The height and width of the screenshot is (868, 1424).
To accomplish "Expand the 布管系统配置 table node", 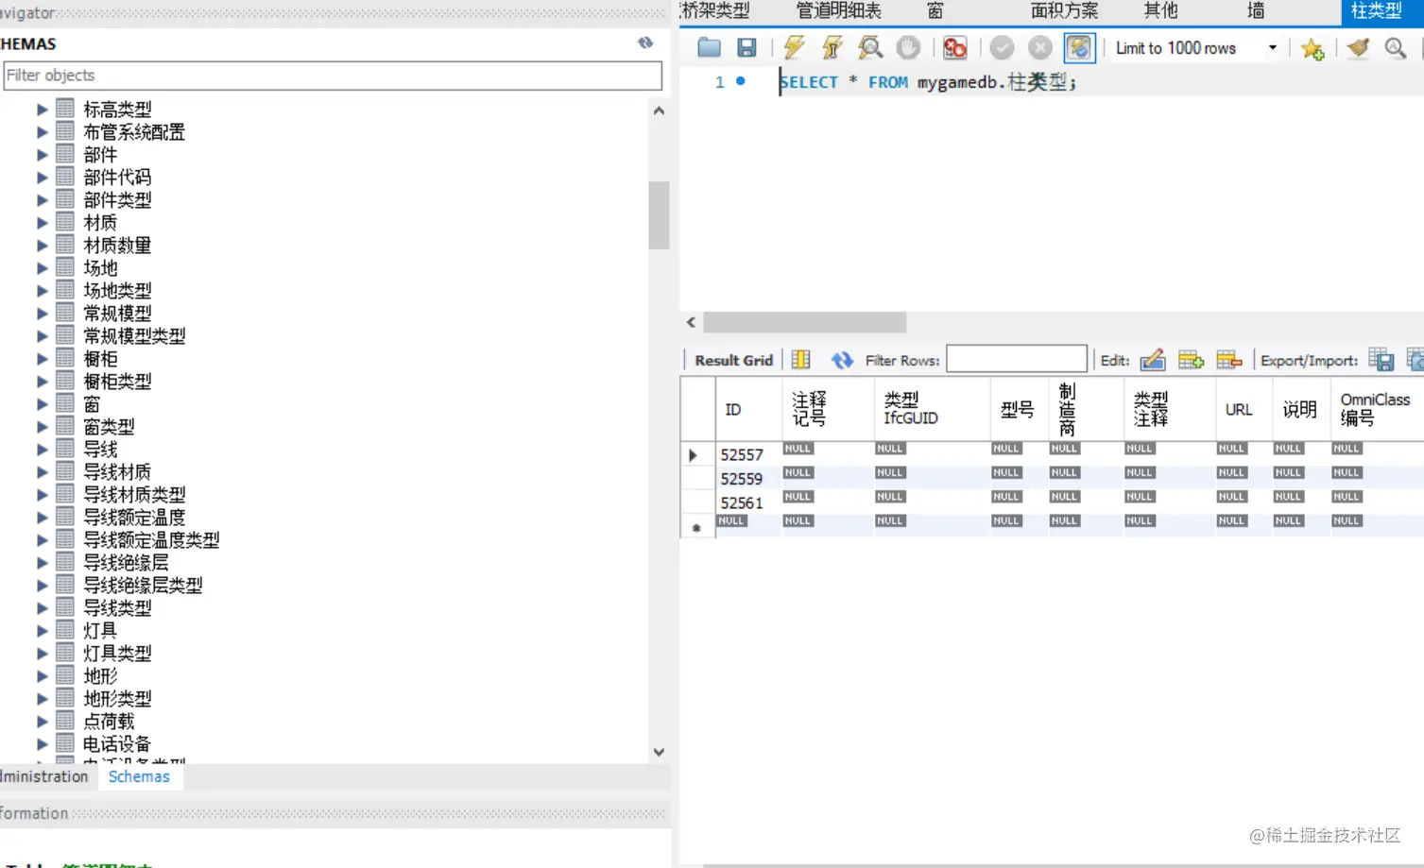I will [x=43, y=132].
